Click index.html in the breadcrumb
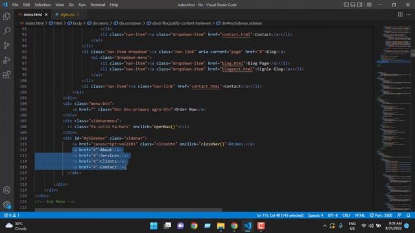This screenshot has width=415, height=233. [x=34, y=23]
